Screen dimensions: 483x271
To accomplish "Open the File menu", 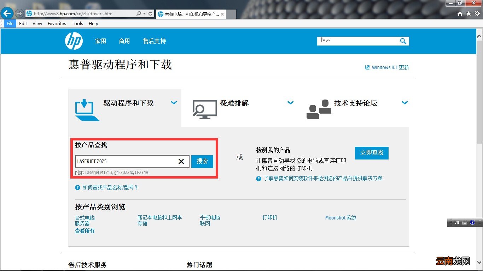I will pos(10,24).
